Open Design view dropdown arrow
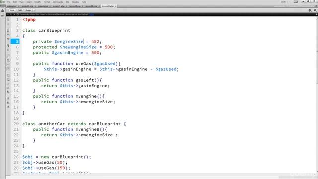This screenshot has height=179, width=318. 34,10
